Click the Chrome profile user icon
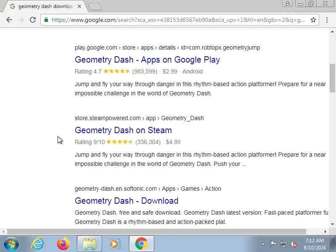Screen dimensions: 336x252 click(288, 3)
